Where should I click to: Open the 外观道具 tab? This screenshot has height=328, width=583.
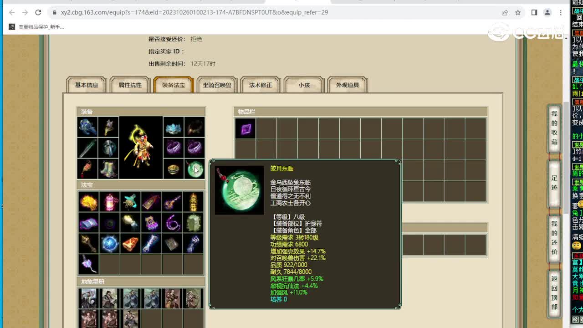(x=348, y=85)
